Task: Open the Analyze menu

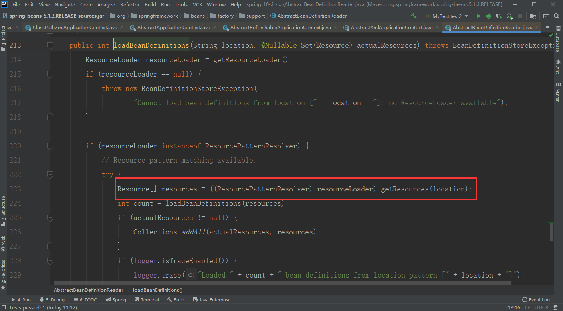Action: point(107,4)
